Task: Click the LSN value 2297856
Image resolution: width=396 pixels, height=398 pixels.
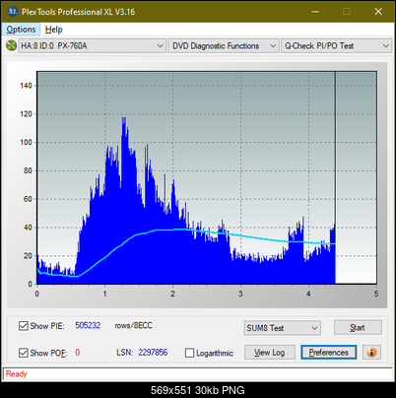Action: click(153, 353)
